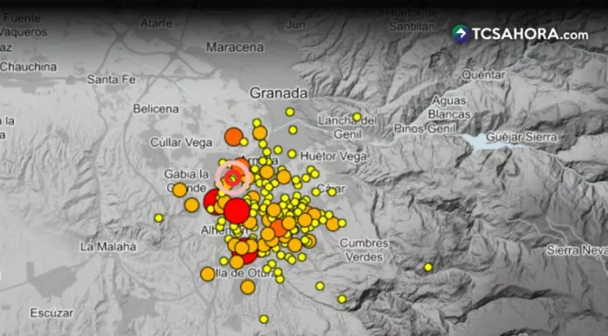The height and width of the screenshot is (336, 608).
Task: Select the Belicena label
Action: pos(155,108)
